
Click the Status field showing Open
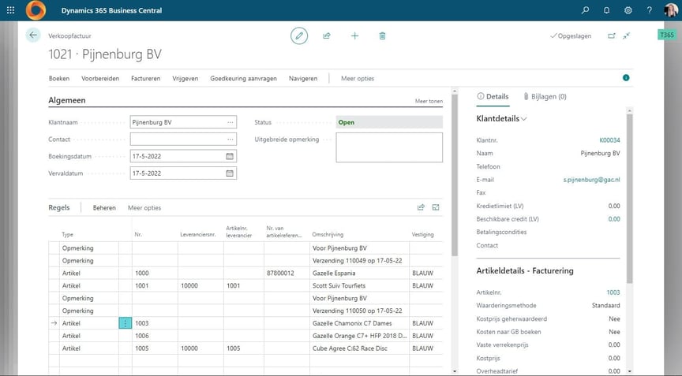[389, 122]
